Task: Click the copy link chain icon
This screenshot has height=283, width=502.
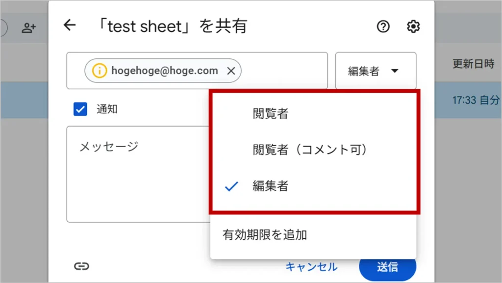Action: [81, 266]
